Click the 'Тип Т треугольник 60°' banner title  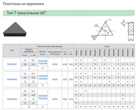pos(26,13)
